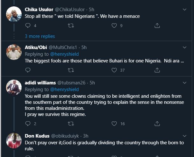Reply to adidi williams' tweet
This screenshot has width=194, height=157.
tap(28, 124)
